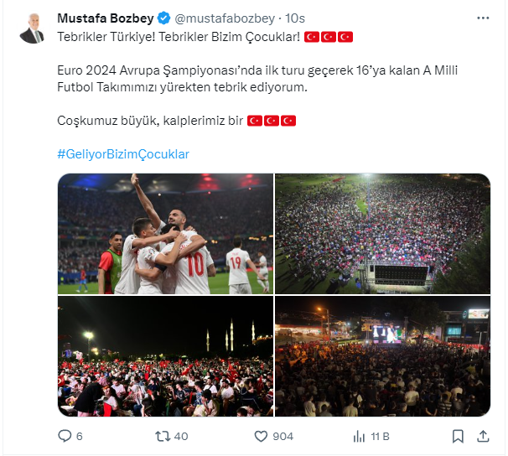Click the Mustafa Bozbey display name
508x456 pixels.
click(106, 18)
